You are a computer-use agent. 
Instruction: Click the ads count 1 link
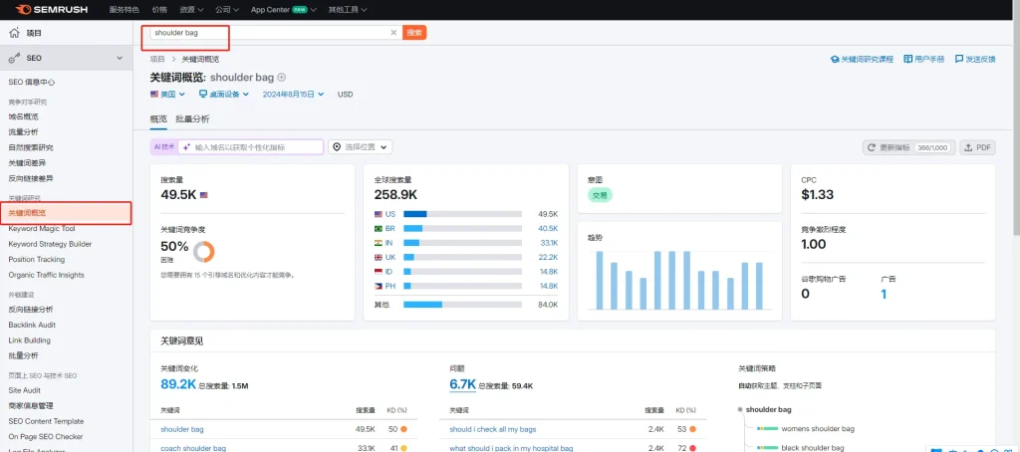884,295
